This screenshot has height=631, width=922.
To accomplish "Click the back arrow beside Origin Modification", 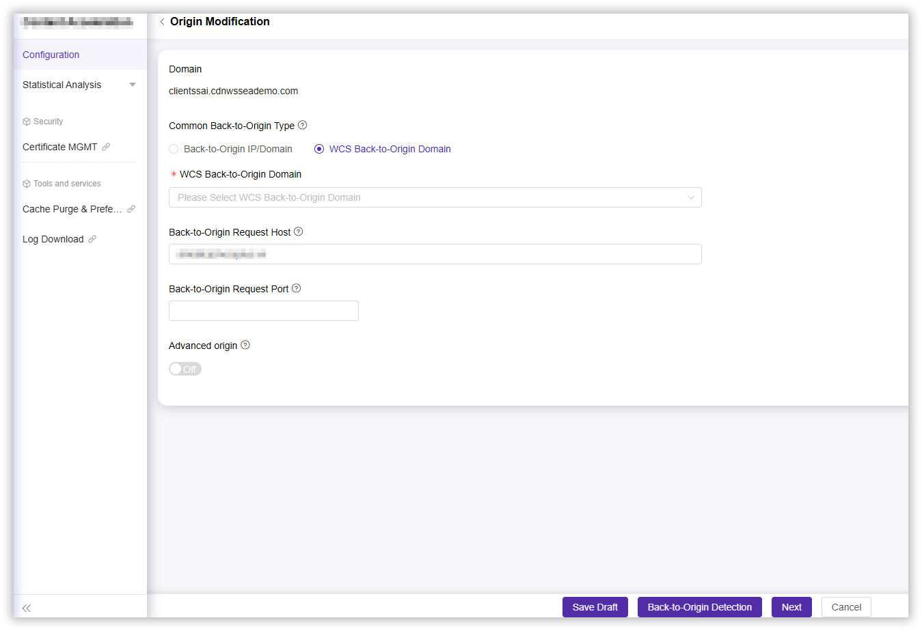I will [x=162, y=22].
